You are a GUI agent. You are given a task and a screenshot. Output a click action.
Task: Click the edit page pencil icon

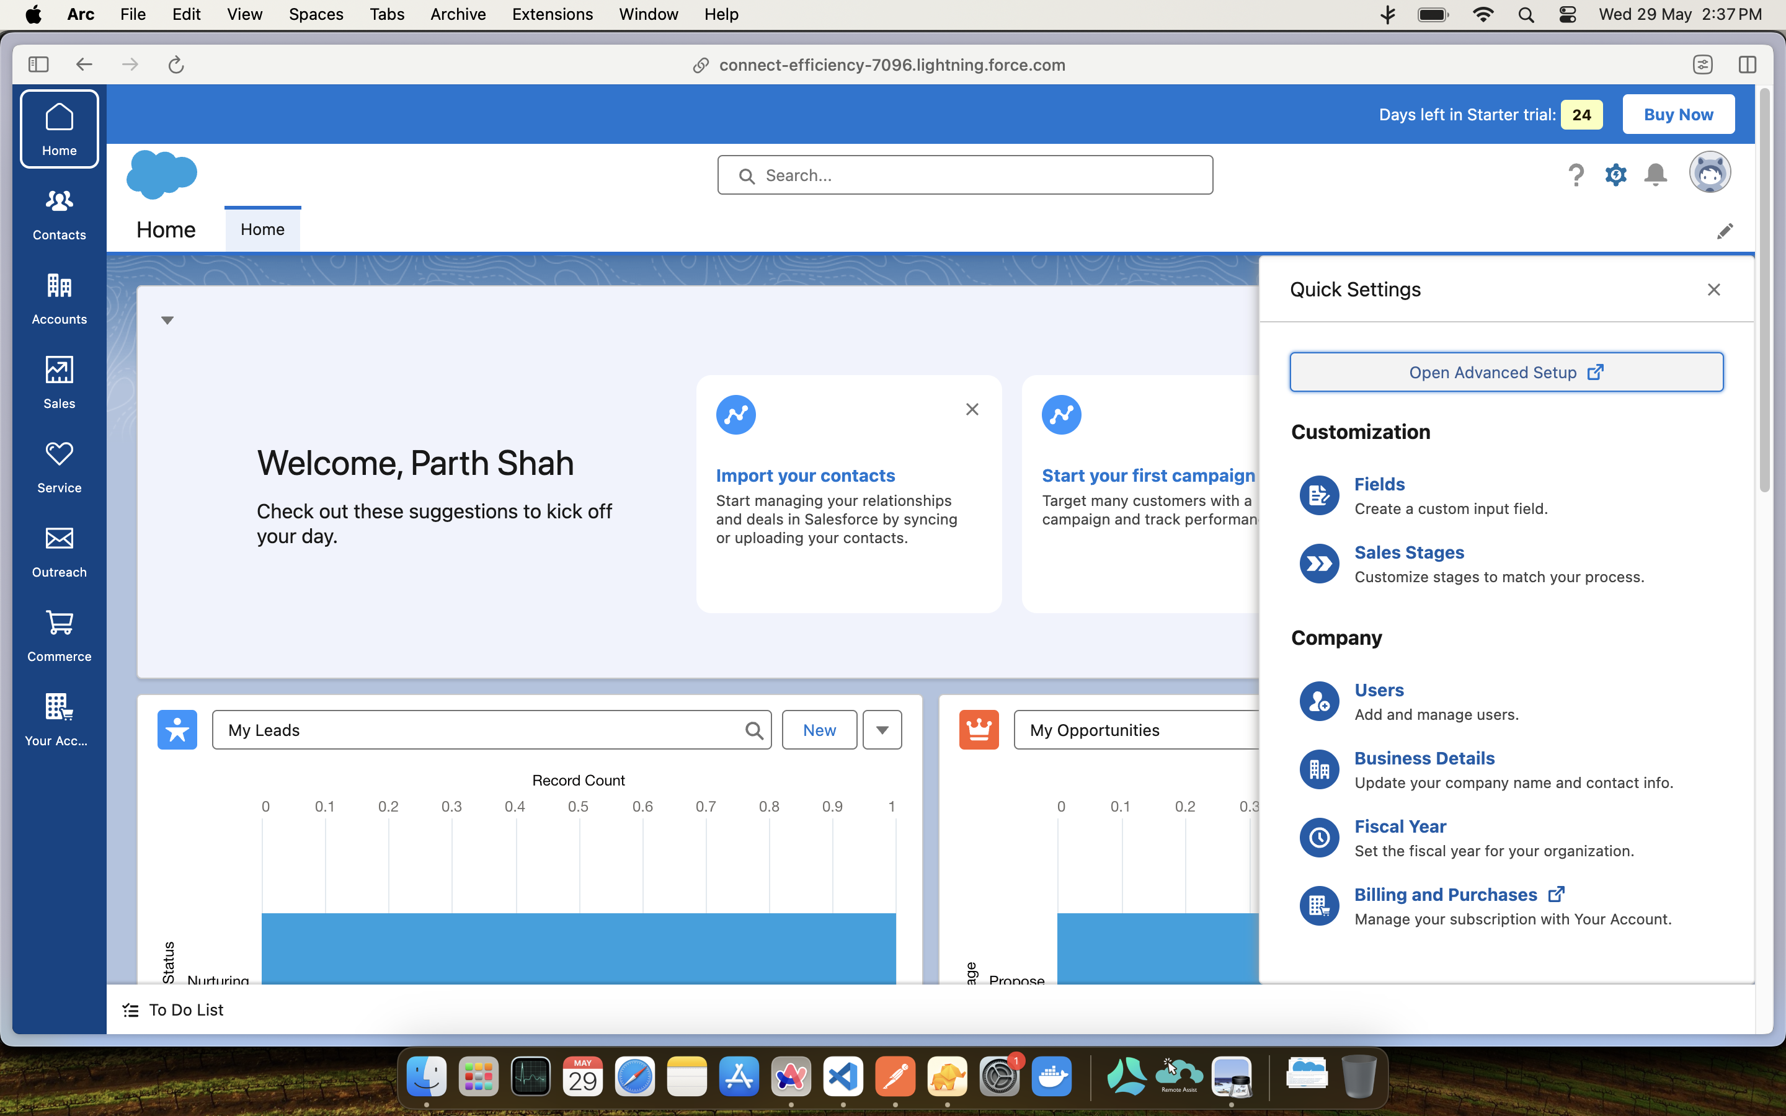(1724, 232)
